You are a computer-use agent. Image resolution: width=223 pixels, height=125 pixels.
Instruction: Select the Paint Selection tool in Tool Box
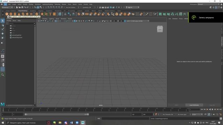(x=2, y=29)
